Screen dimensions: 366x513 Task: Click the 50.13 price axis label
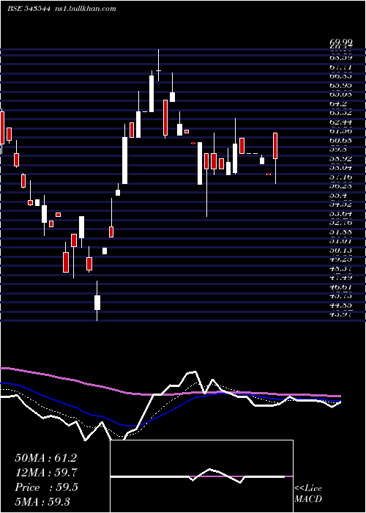click(341, 251)
